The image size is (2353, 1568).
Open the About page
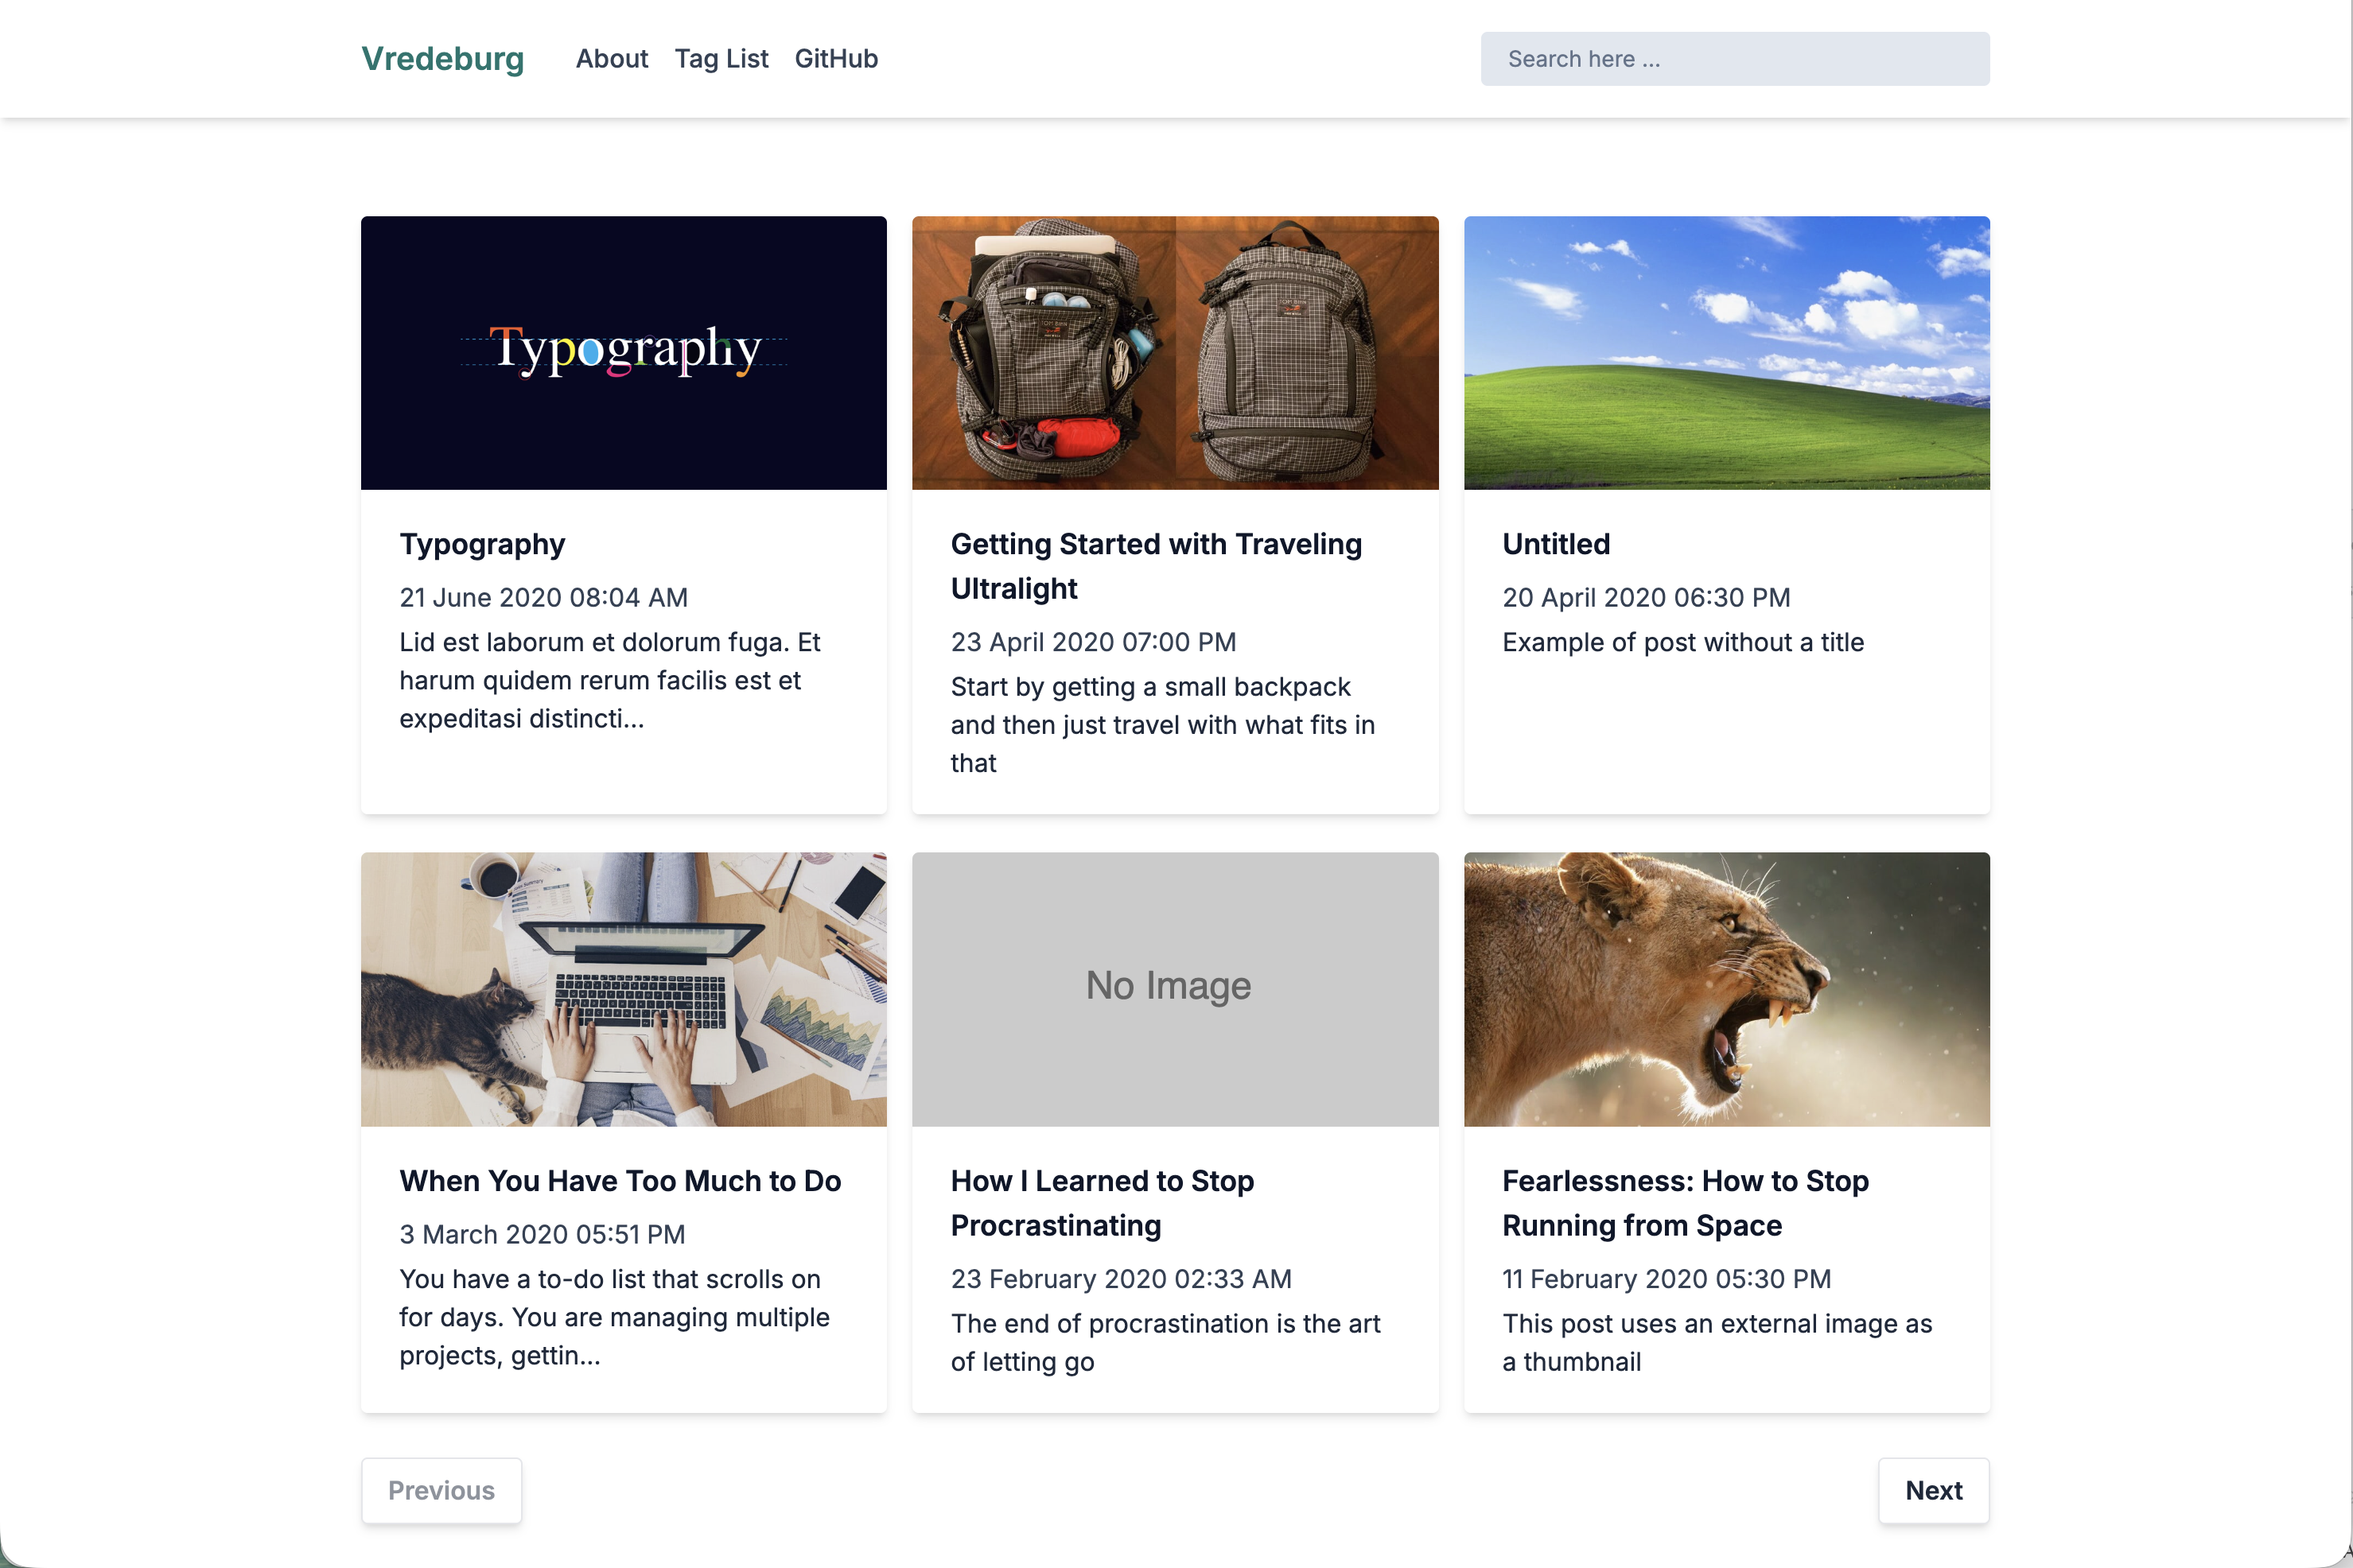click(611, 59)
